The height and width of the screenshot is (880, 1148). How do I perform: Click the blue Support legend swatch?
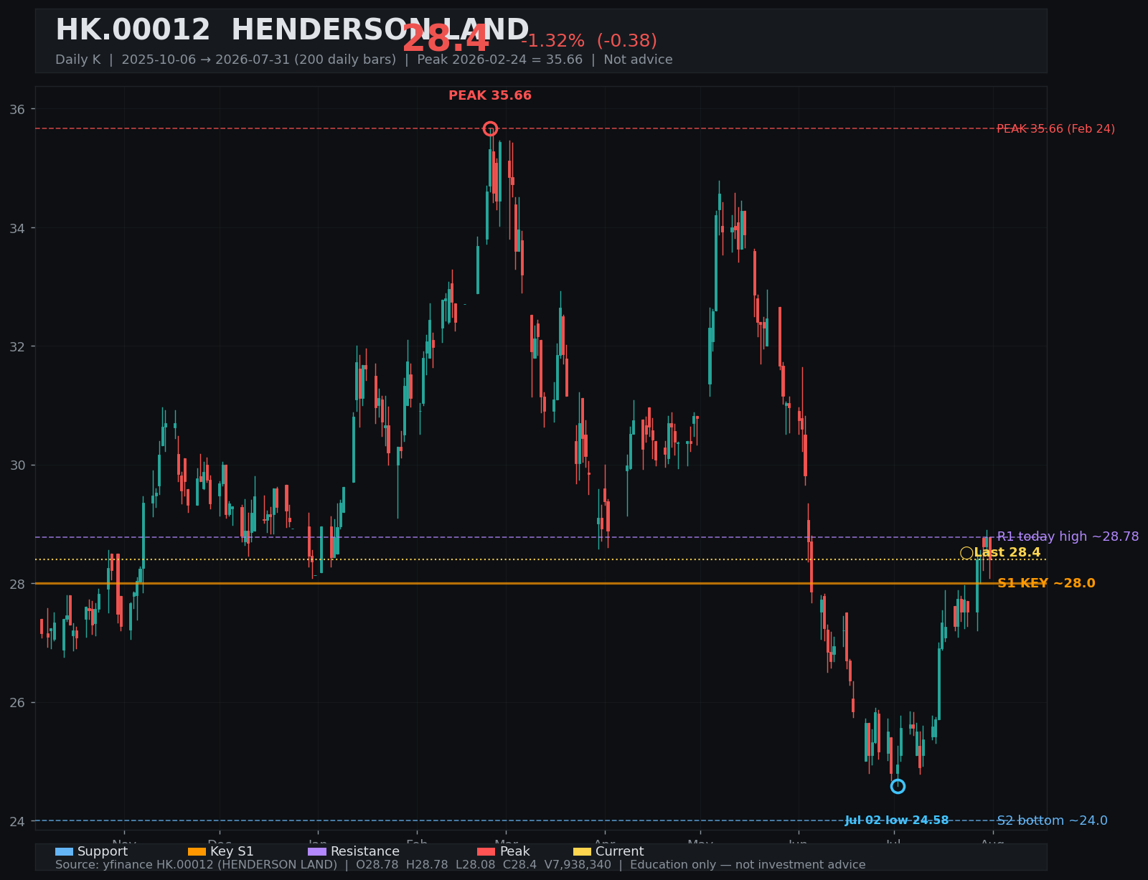click(64, 851)
